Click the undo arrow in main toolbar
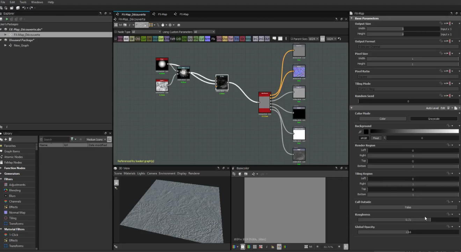Screen dimensions: 461x252 click(24, 8)
